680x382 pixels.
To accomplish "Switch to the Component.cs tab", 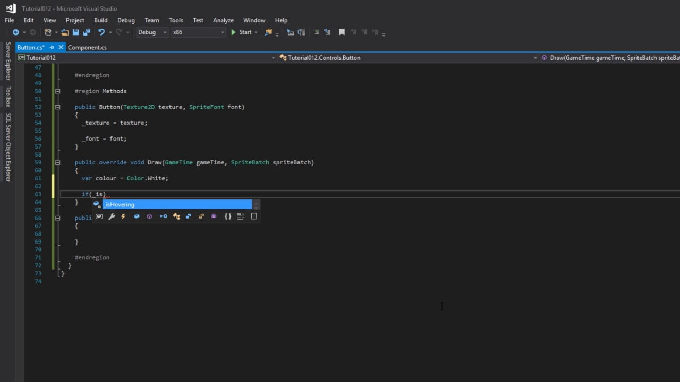I will tap(87, 47).
